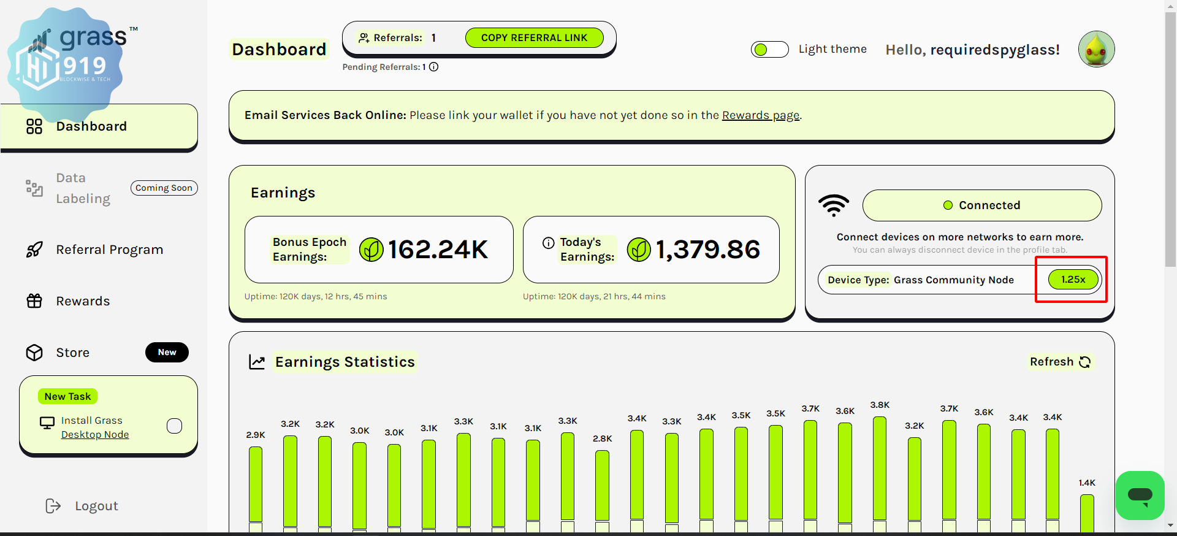Image resolution: width=1177 pixels, height=536 pixels.
Task: Check the Install Grass Desktop Node task circle
Action: pyautogui.click(x=175, y=426)
